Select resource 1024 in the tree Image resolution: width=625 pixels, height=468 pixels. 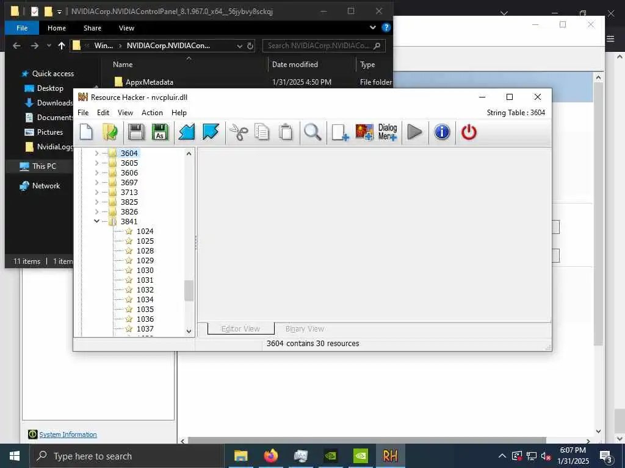(145, 231)
